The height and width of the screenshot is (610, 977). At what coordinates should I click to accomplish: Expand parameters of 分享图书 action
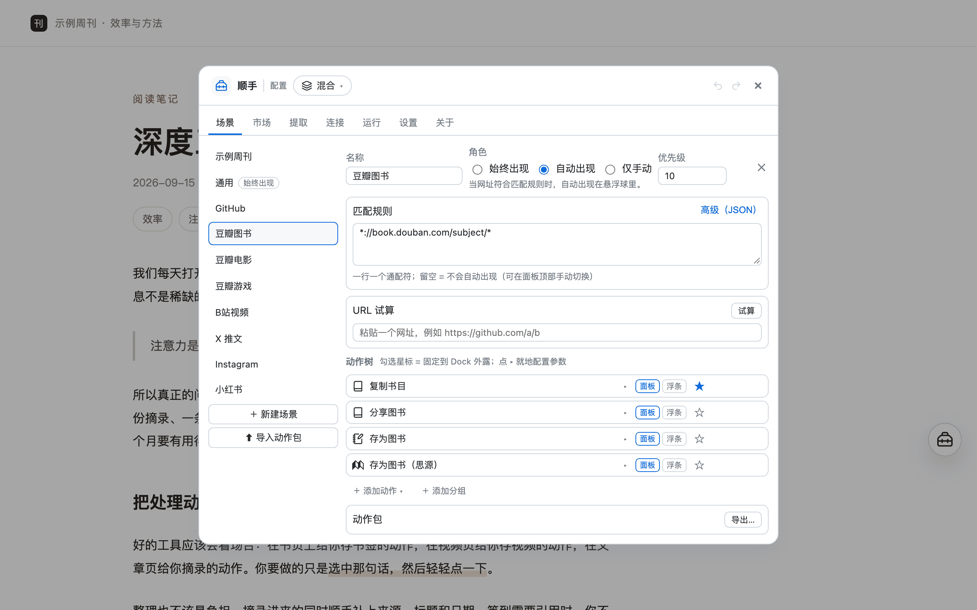[625, 413]
